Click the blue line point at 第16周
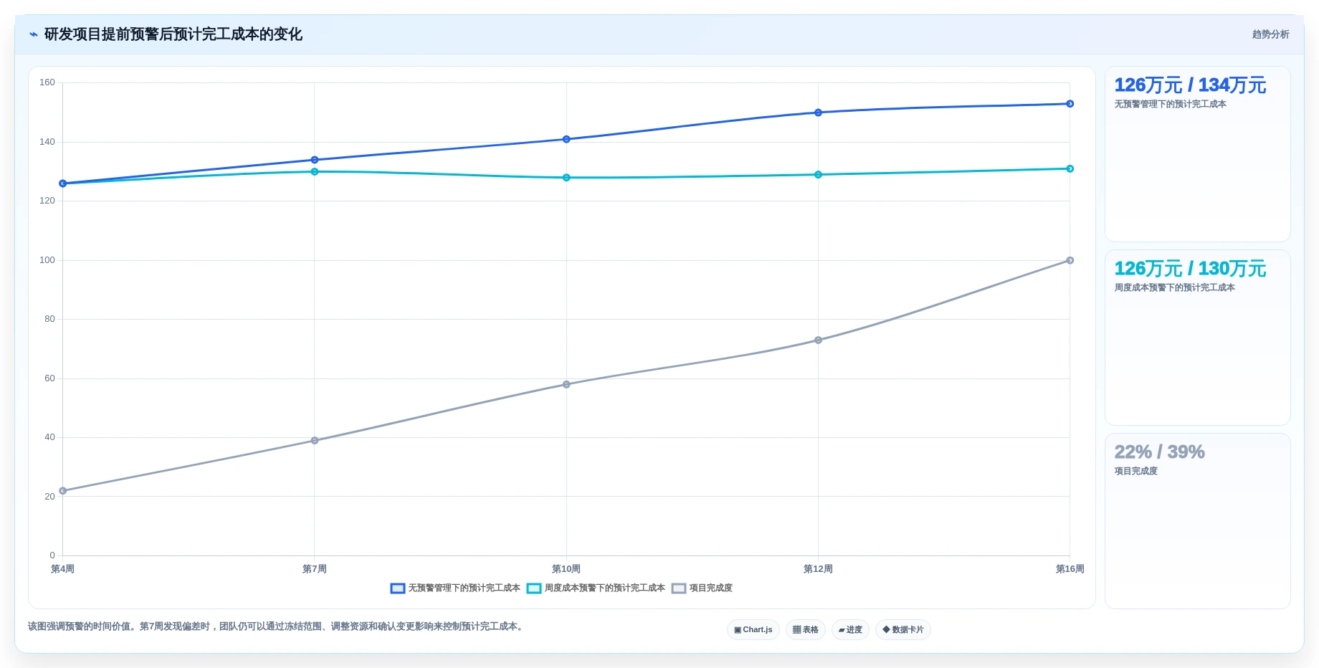Image resolution: width=1319 pixels, height=668 pixels. click(1070, 104)
